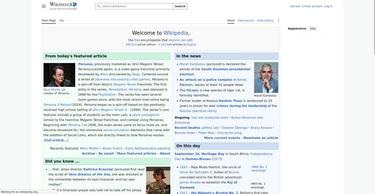Open the bold Persona article link
Image resolution: width=375 pixels, height=194 pixels.
coord(85,64)
